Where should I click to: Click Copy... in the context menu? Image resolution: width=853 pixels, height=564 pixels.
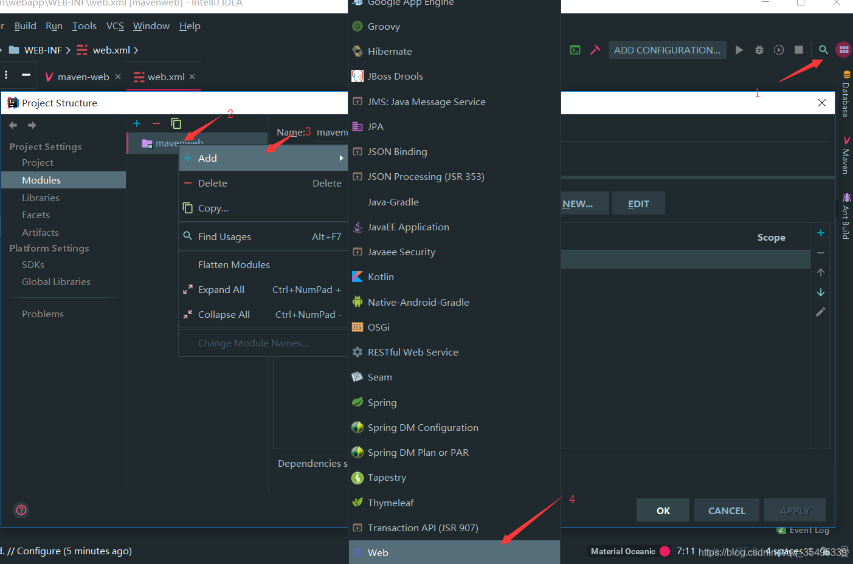263,208
